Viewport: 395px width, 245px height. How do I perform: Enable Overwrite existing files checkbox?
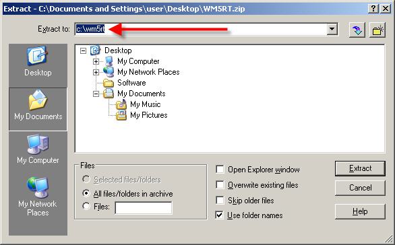(220, 185)
